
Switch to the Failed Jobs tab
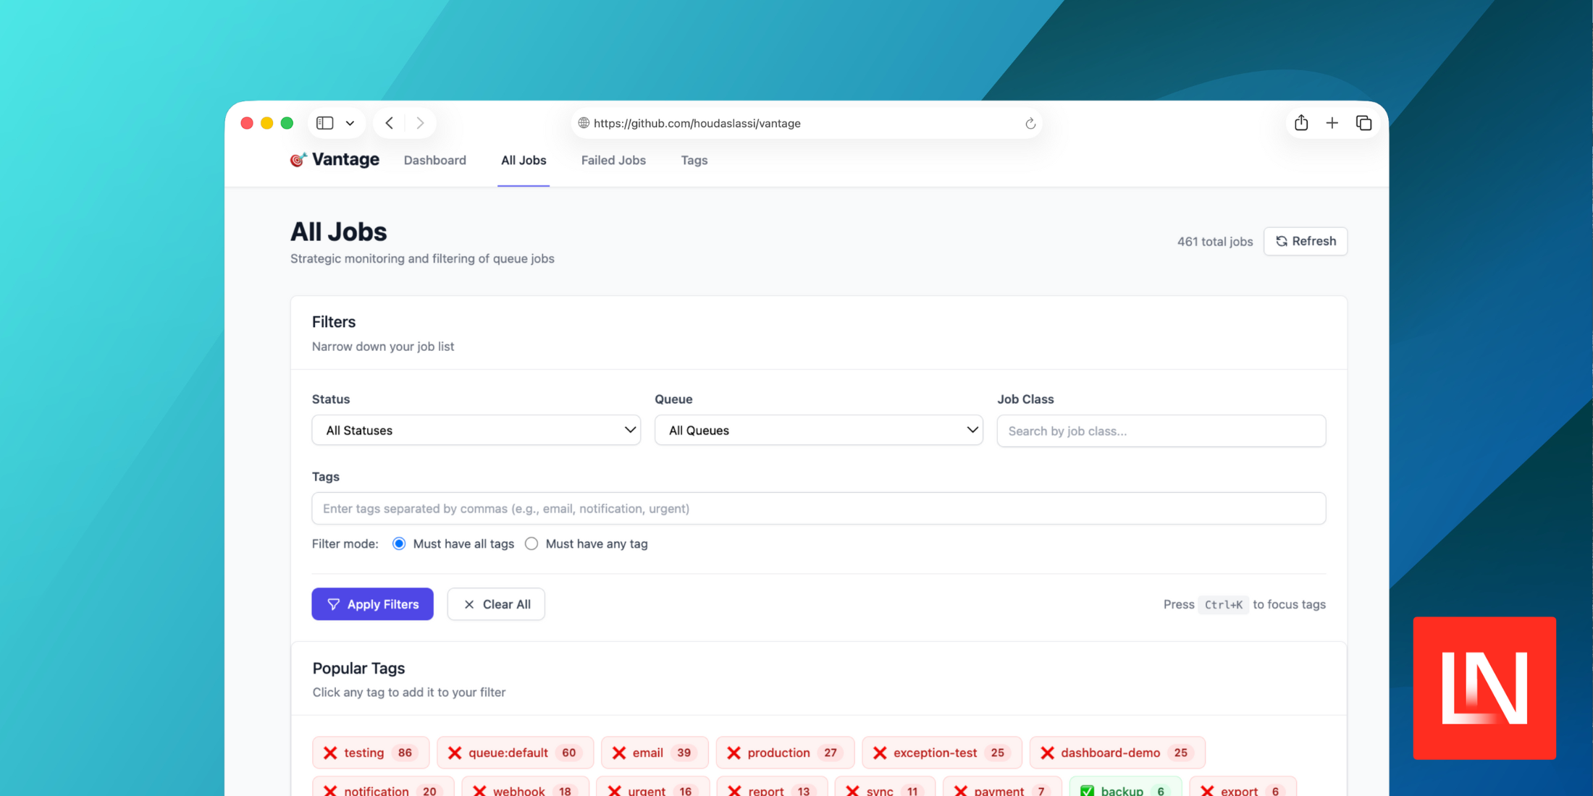613,160
